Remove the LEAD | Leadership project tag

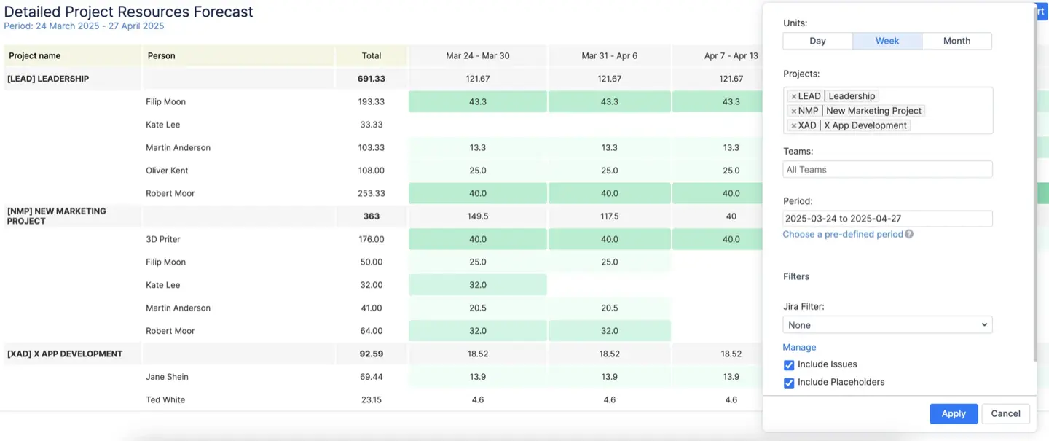(x=793, y=95)
